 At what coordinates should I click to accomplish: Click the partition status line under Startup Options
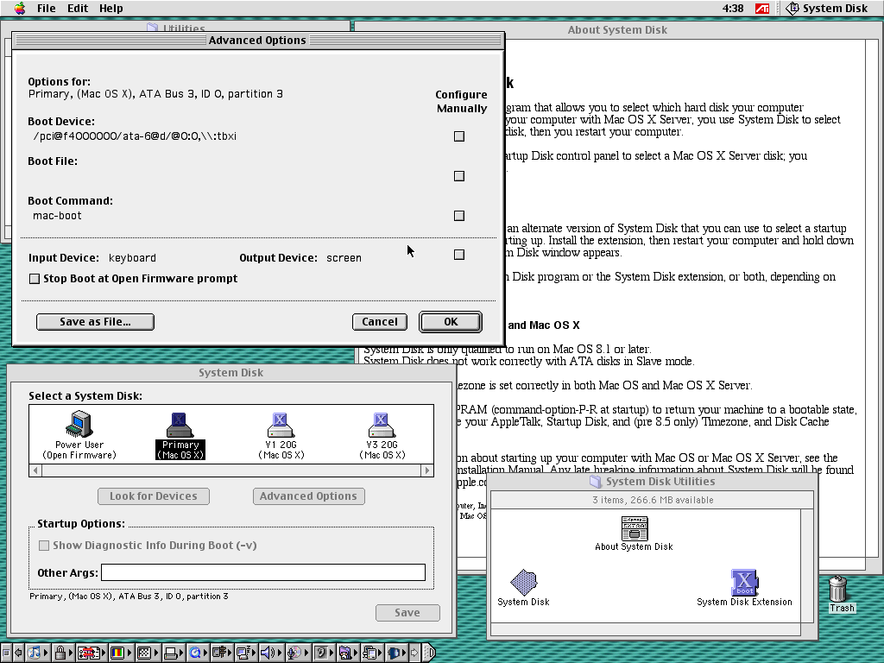pyautogui.click(x=129, y=596)
